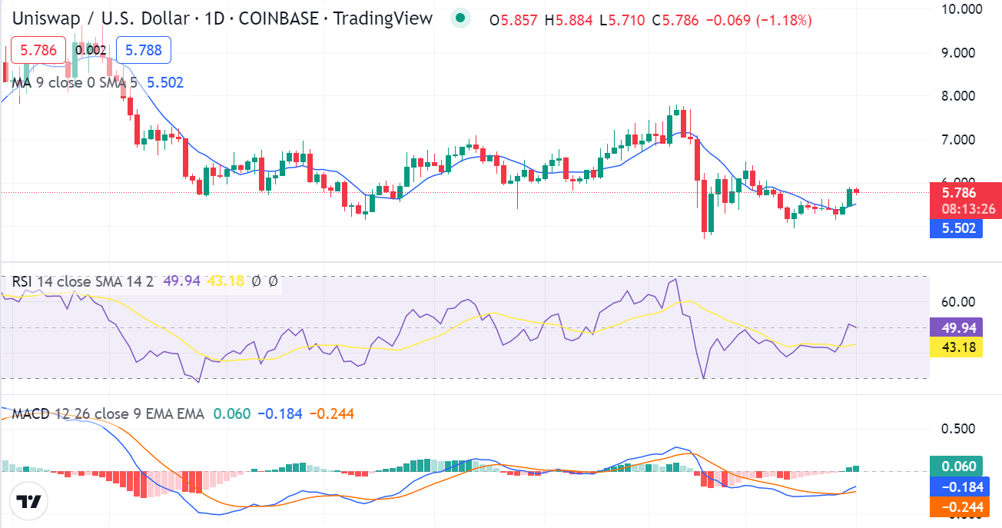
Task: Click the blue −0.184 value in MACD legend
Action: click(280, 414)
